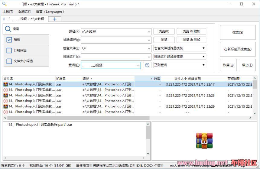Click results list scroll down arrow
The height and width of the screenshot is (169, 260).
pyautogui.click(x=255, y=113)
